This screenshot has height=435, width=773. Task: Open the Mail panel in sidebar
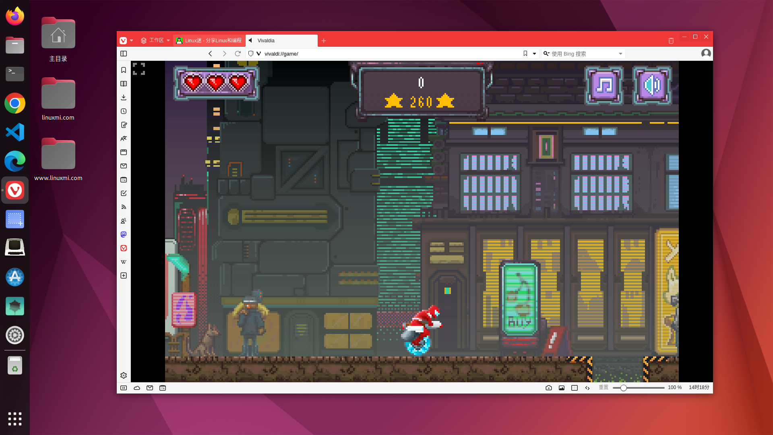[x=124, y=166]
